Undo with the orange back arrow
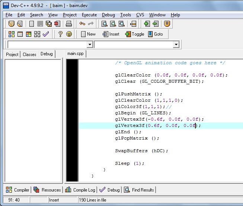 click(x=82, y=24)
